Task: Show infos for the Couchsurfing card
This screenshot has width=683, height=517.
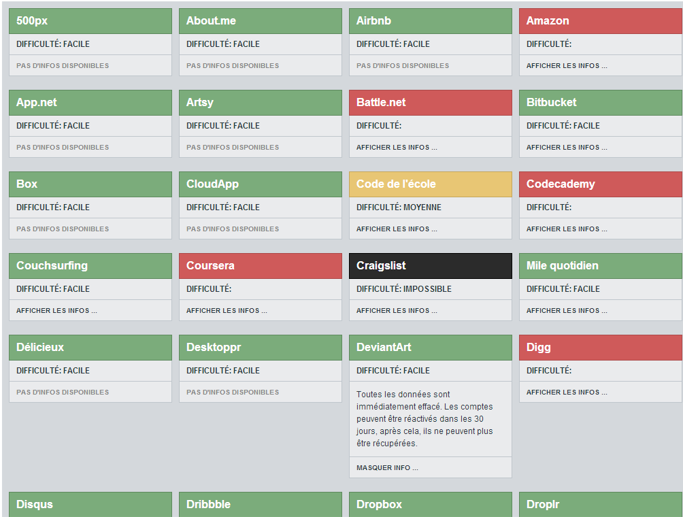Action: coord(56,311)
